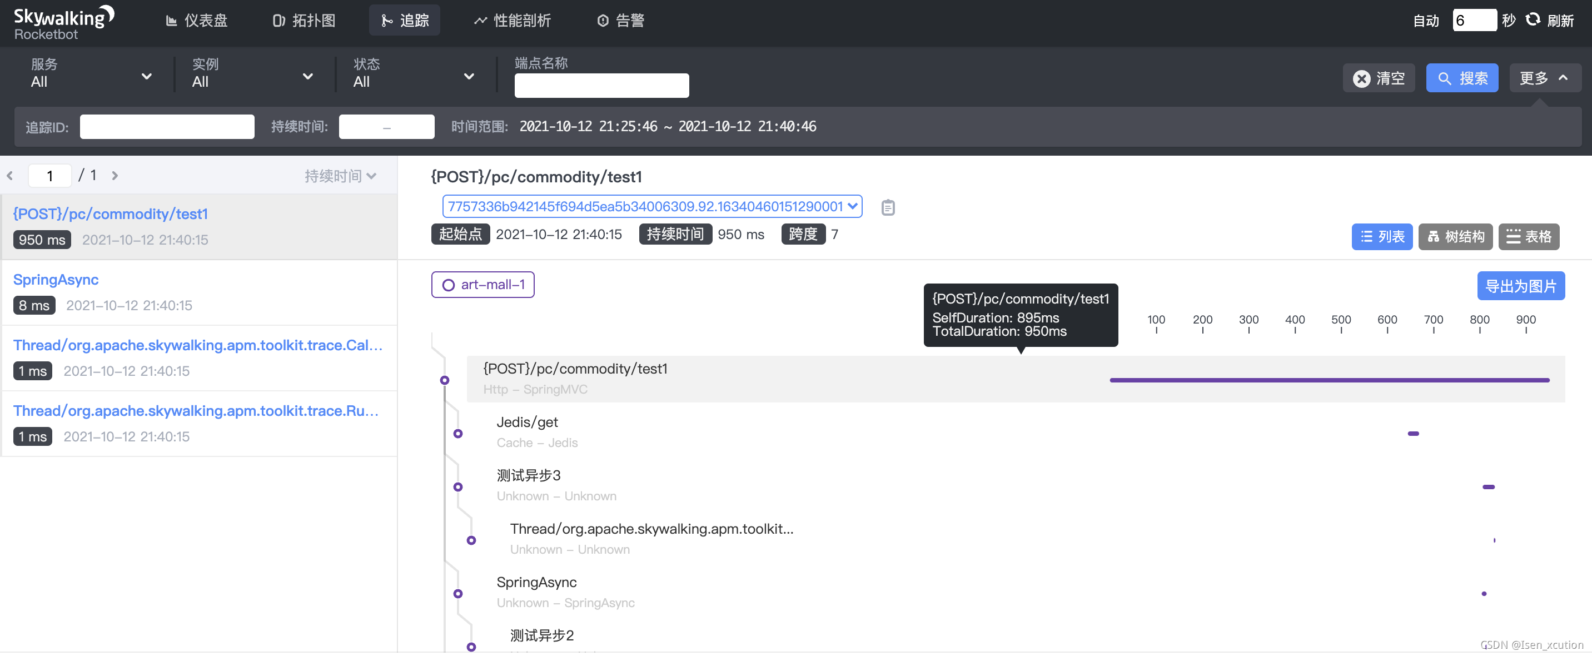Click the Jedis/get span node circle
The height and width of the screenshot is (656, 1592).
click(458, 434)
